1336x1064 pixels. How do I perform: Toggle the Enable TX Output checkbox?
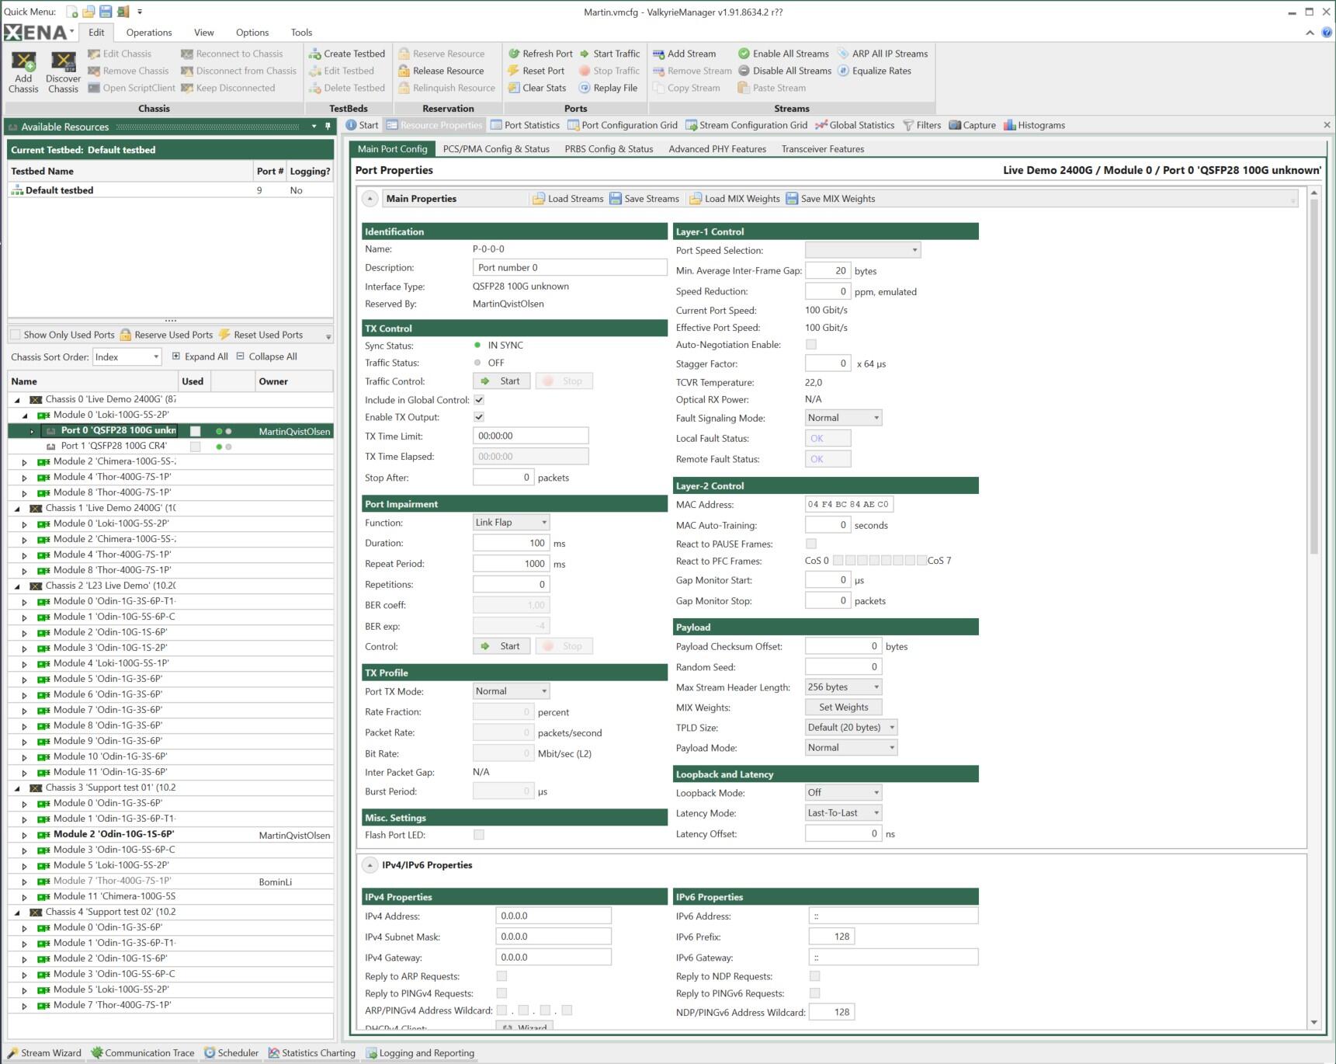pyautogui.click(x=479, y=417)
